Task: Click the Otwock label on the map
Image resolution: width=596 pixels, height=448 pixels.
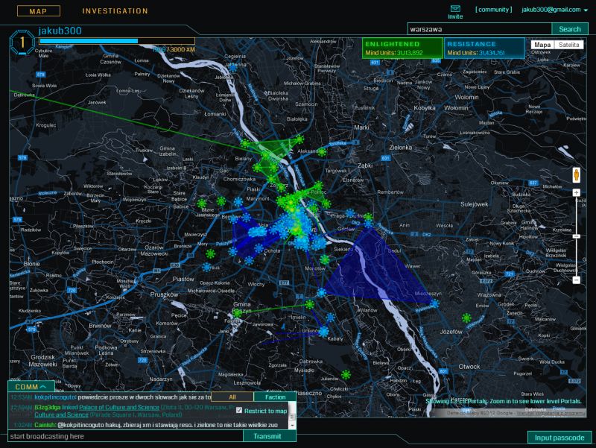Action: [x=469, y=367]
